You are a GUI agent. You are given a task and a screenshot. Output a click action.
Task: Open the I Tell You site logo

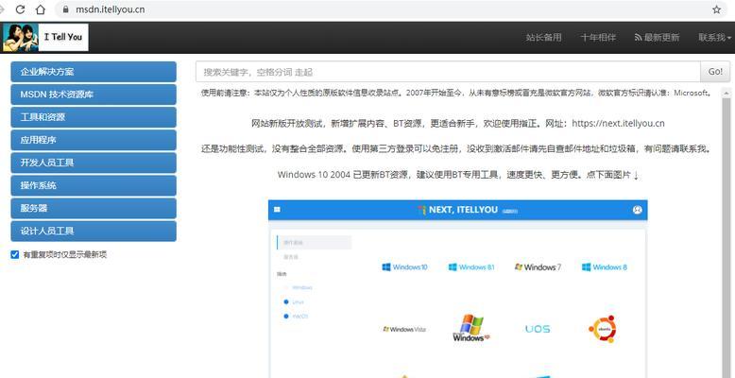[x=45, y=38]
